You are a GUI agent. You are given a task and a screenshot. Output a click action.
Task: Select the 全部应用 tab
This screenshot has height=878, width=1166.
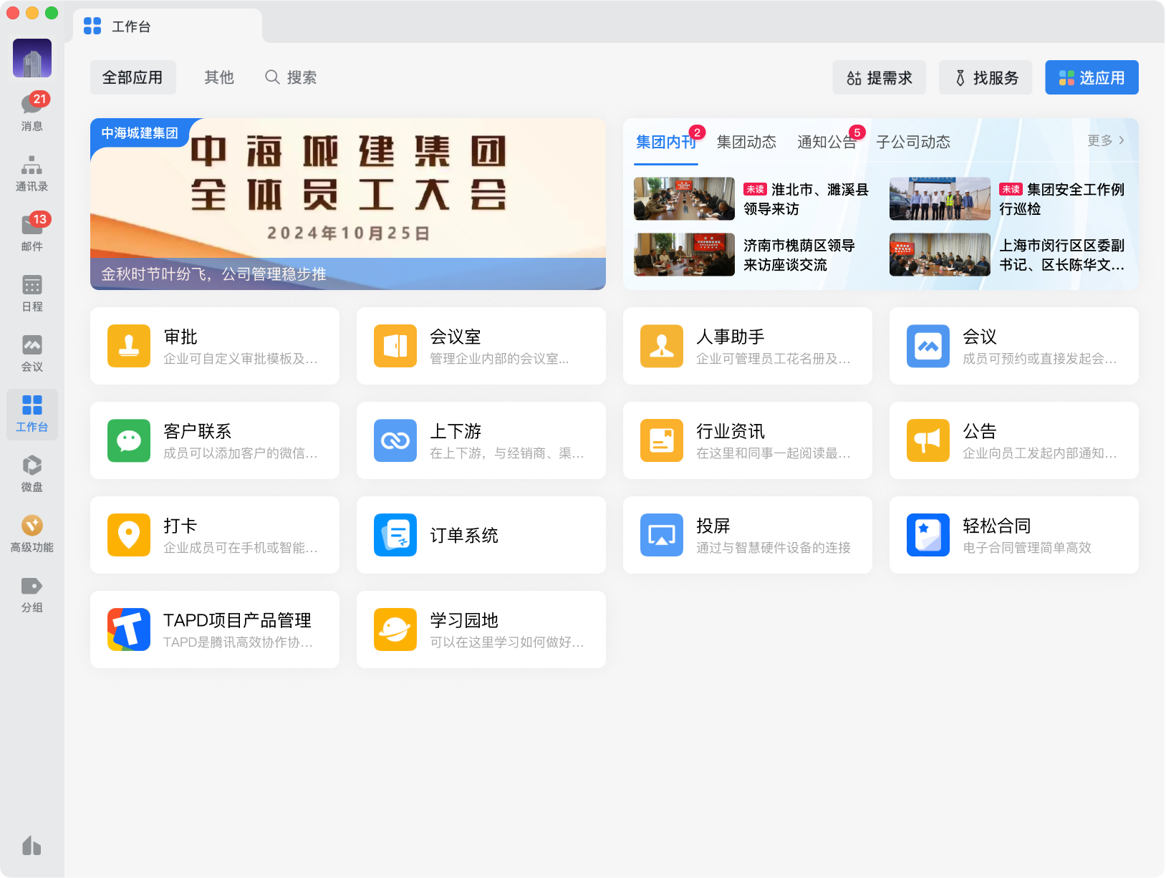click(132, 77)
